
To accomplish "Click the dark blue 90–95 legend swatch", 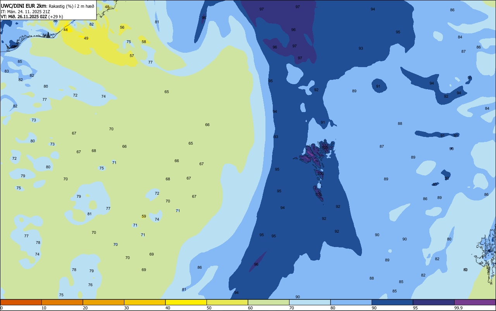I will tap(392, 302).
